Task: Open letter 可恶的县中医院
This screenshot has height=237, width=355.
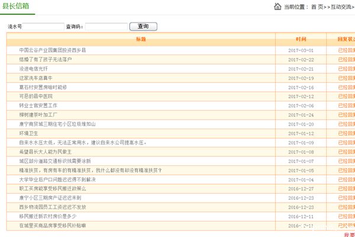Action: (x=35, y=97)
